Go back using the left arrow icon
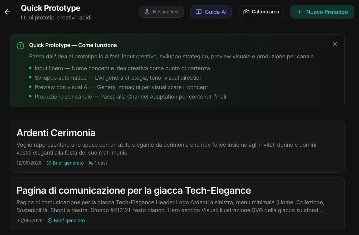The image size is (359, 235). pos(7,12)
